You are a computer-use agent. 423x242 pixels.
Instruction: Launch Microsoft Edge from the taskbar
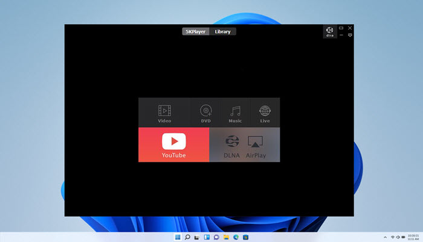[x=236, y=237]
